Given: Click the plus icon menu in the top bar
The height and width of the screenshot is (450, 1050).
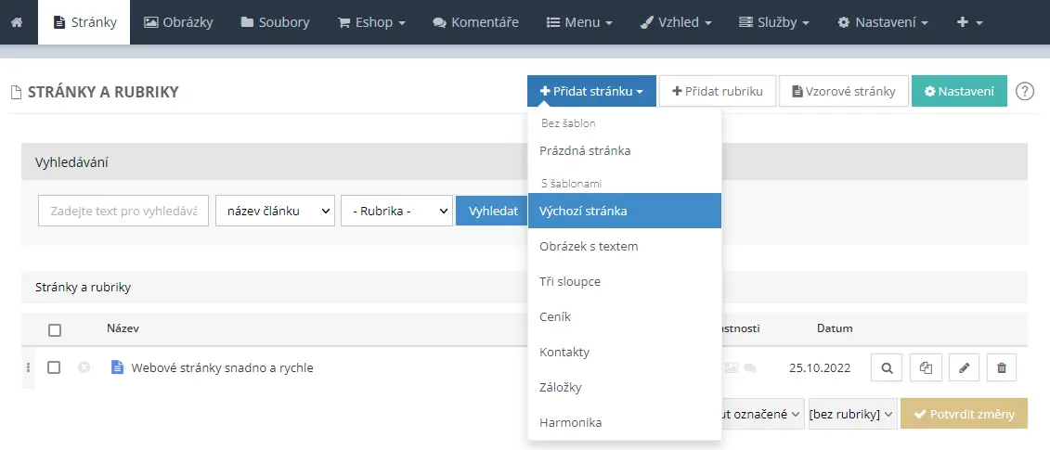Looking at the screenshot, I should (969, 21).
